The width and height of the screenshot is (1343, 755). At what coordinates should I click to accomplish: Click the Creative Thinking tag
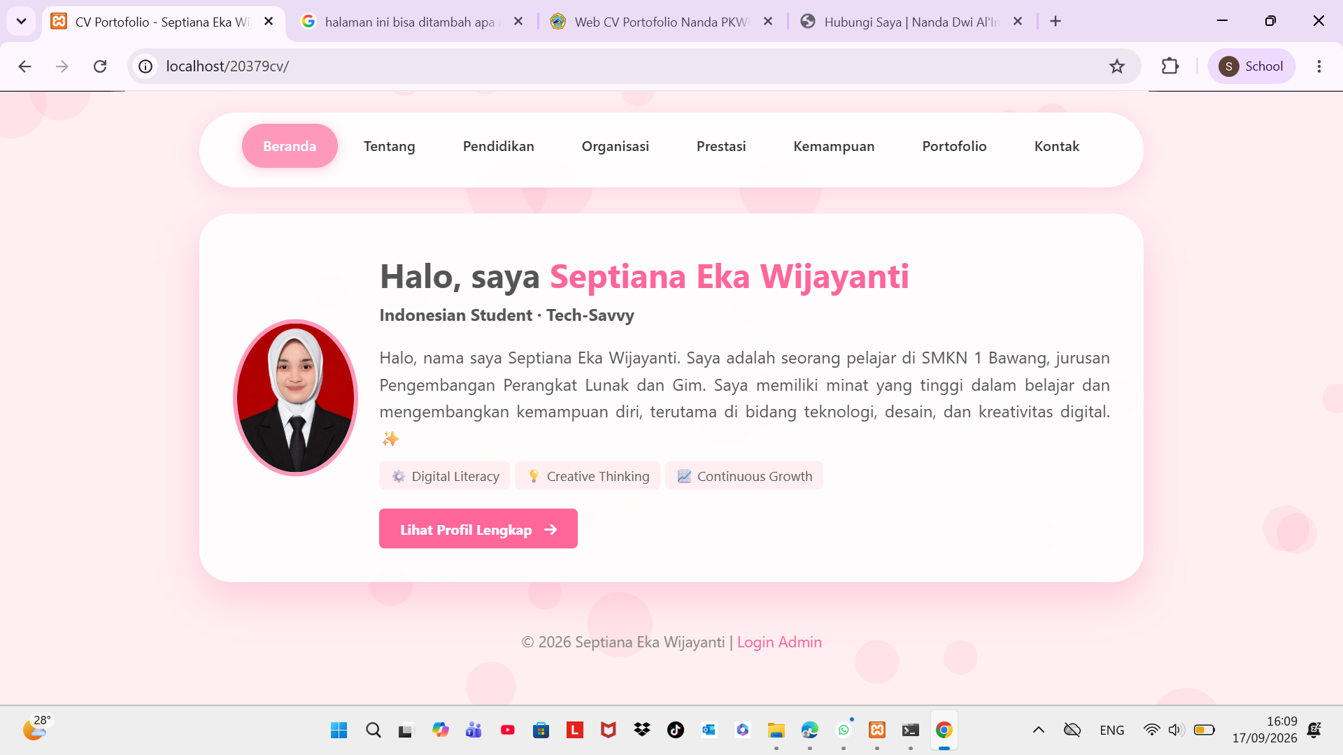(588, 476)
